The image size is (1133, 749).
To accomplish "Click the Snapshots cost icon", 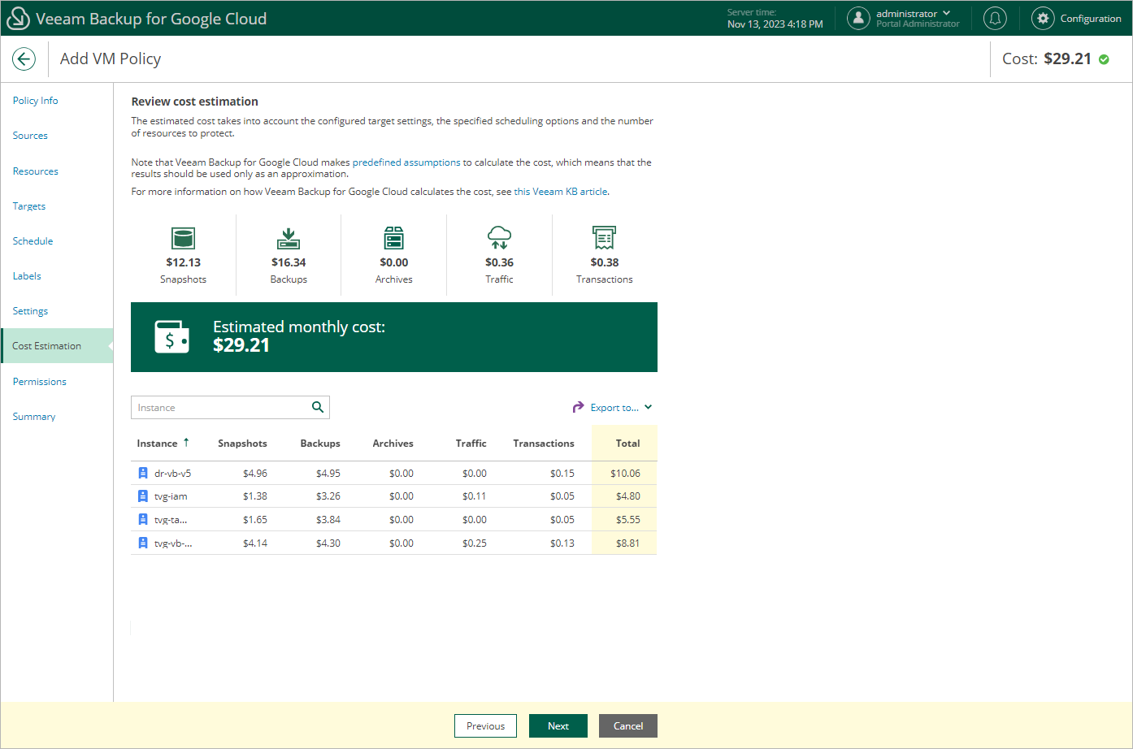I will [183, 238].
